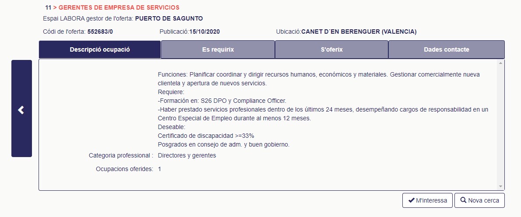
Task: Click the Funciones description paragraph
Action: pos(319,79)
